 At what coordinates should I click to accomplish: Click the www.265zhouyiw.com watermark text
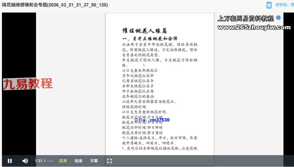pos(254,28)
